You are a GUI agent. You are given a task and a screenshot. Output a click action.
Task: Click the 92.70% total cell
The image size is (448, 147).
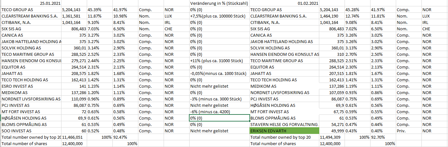click(x=383, y=137)
